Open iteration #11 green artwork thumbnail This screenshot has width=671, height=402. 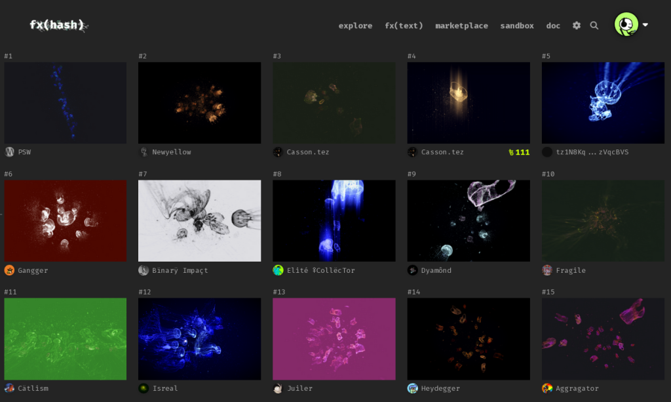65,339
